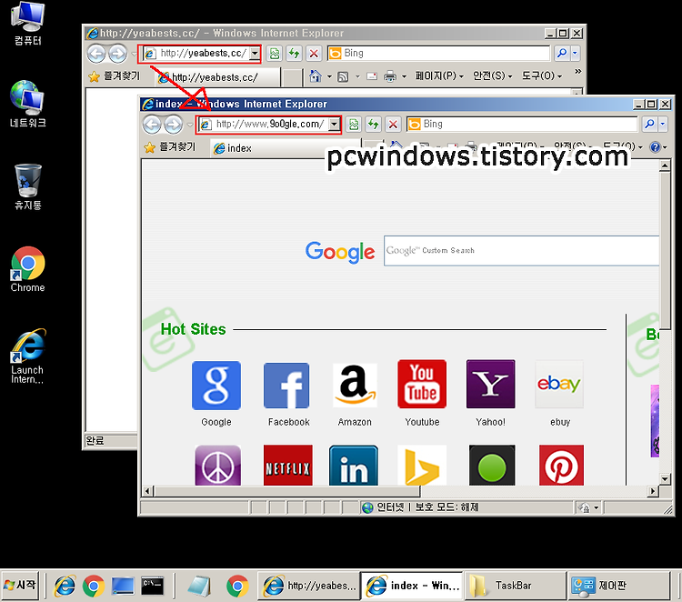Image resolution: width=682 pixels, height=602 pixels.
Task: Click horizontal scrollbar right arrow in index window
Action: pyautogui.click(x=652, y=492)
